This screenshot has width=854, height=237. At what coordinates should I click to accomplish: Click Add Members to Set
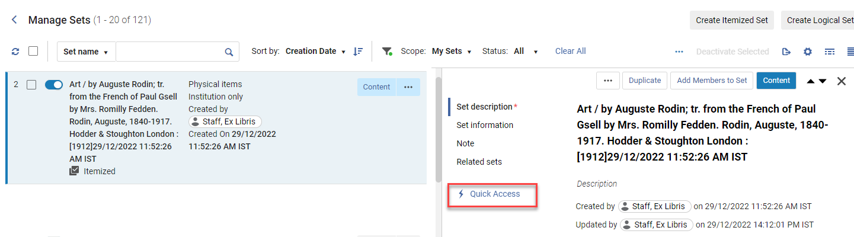[712, 81]
